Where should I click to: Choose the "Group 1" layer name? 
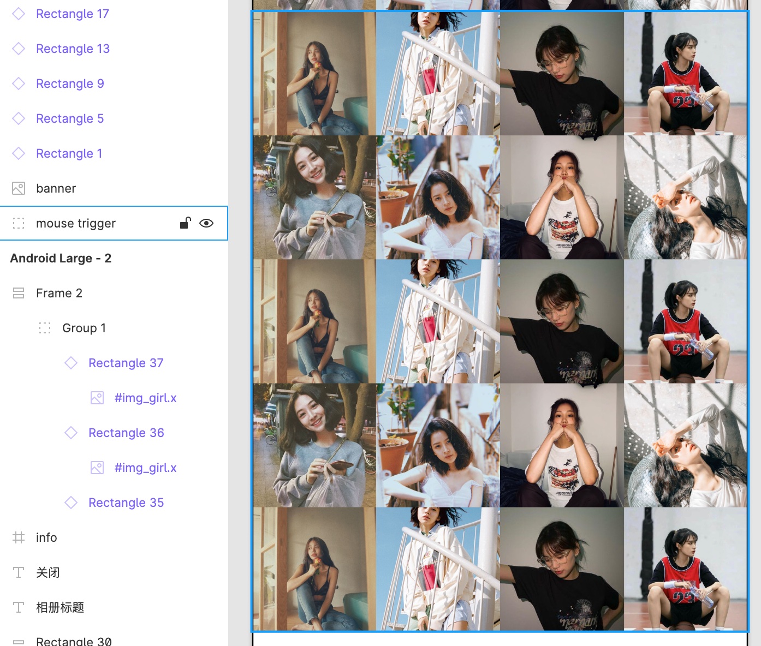84,328
